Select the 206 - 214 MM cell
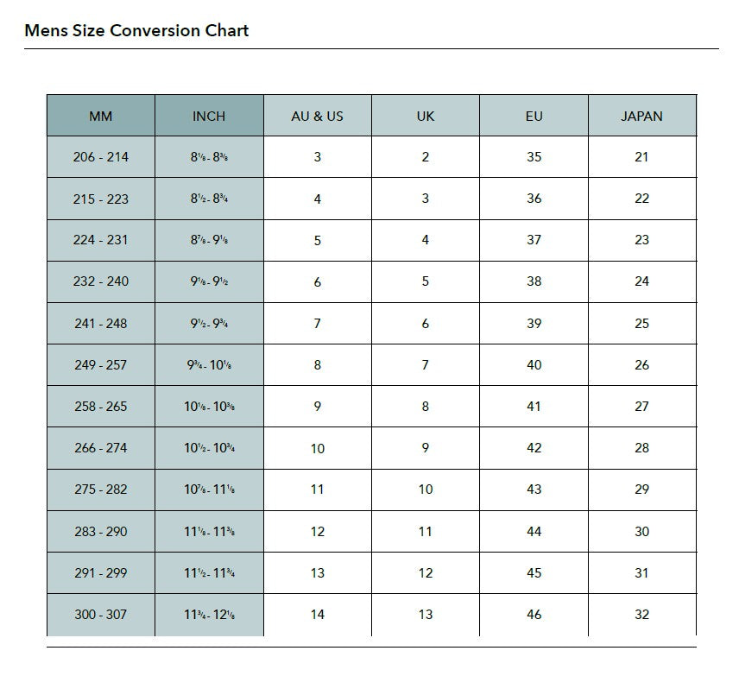 pyautogui.click(x=100, y=157)
